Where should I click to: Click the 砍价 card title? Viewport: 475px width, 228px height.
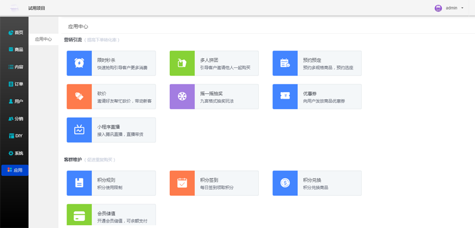click(x=102, y=94)
